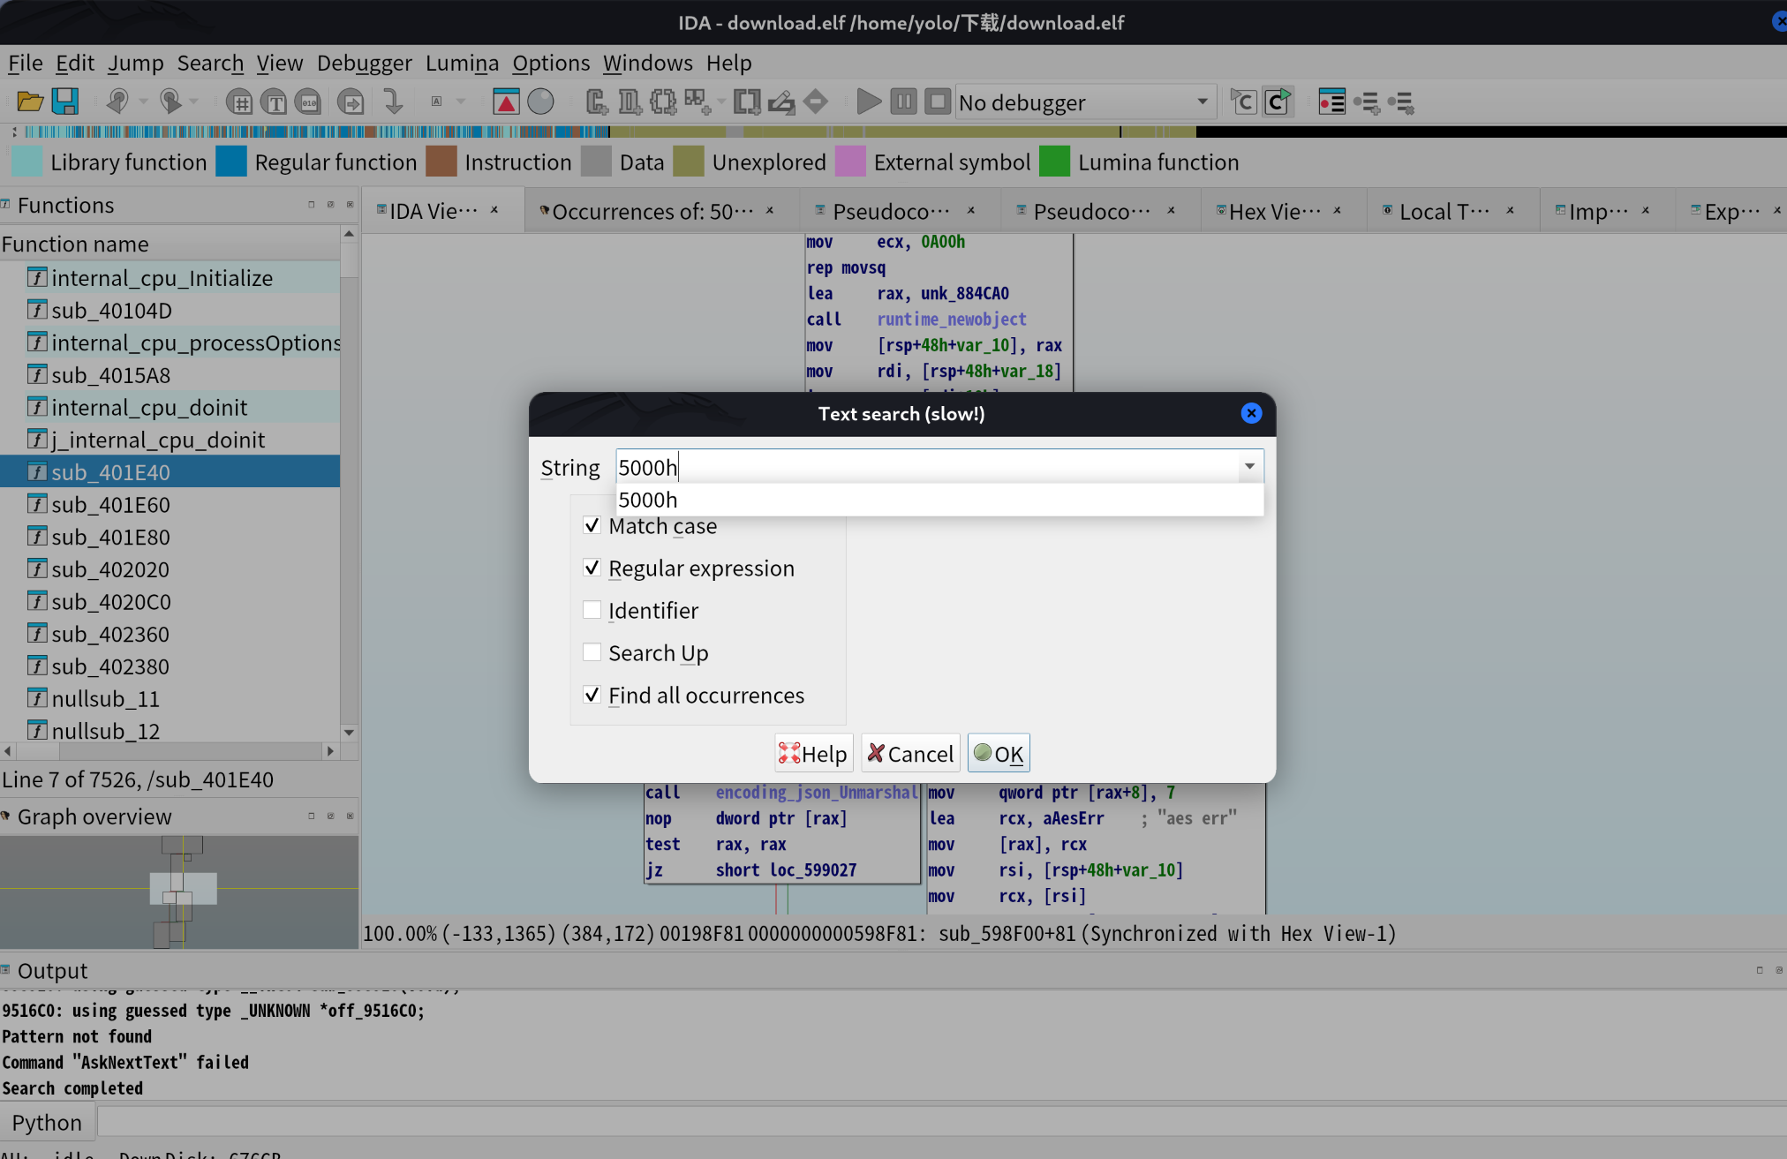Screen dimensions: 1787x1159
Task: Open a database file
Action: click(29, 102)
